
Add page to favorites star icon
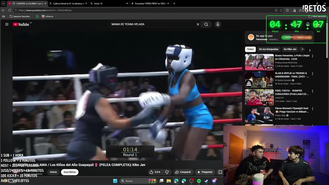(x=281, y=10)
